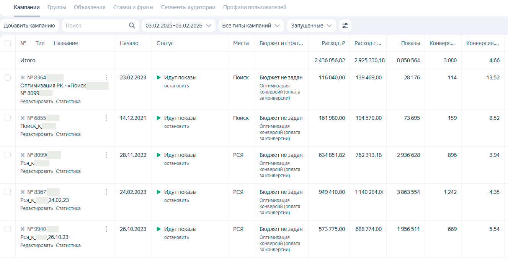This screenshot has height=271, width=508.
Task: Open three-dot menu for campaign № 6855
Action: pyautogui.click(x=106, y=118)
